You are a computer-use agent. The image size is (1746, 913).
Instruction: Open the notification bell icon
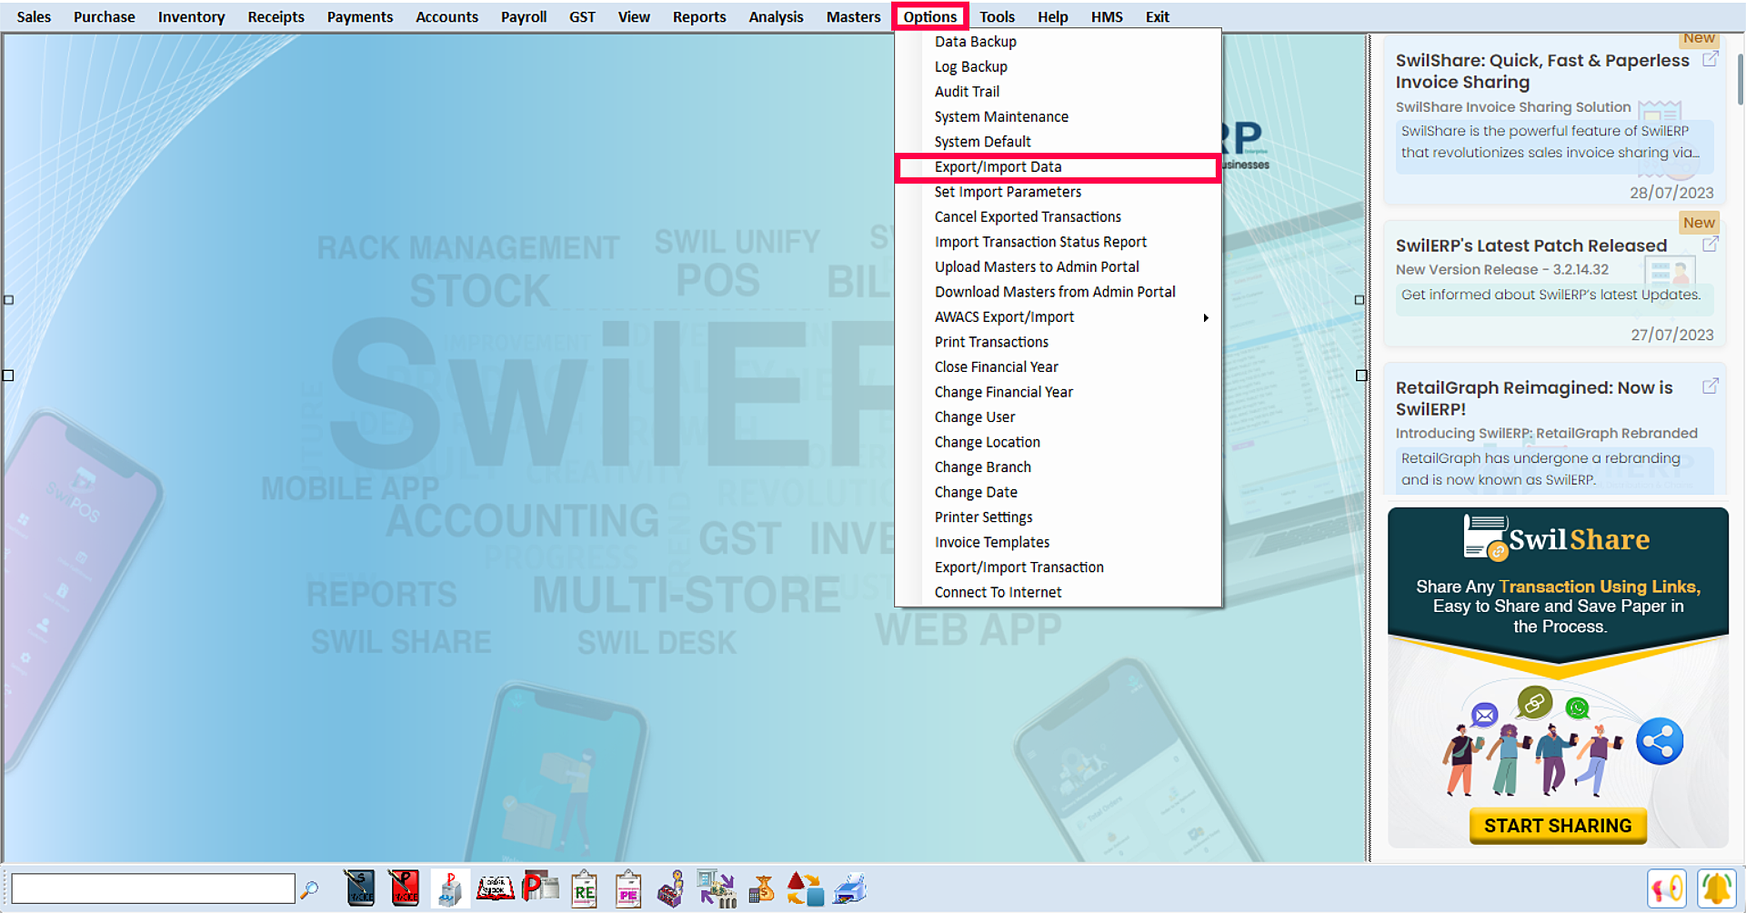(x=1716, y=888)
